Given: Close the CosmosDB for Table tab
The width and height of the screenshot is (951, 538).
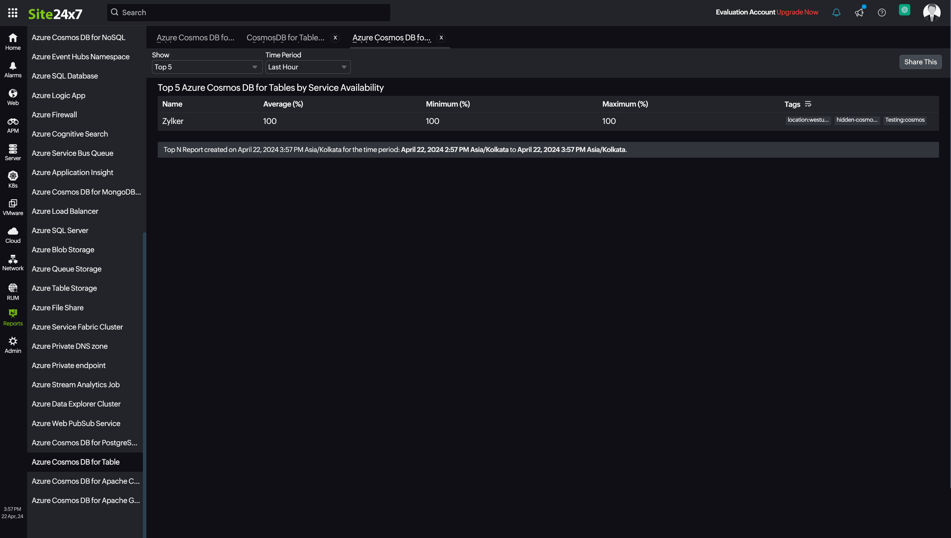Looking at the screenshot, I should [335, 38].
